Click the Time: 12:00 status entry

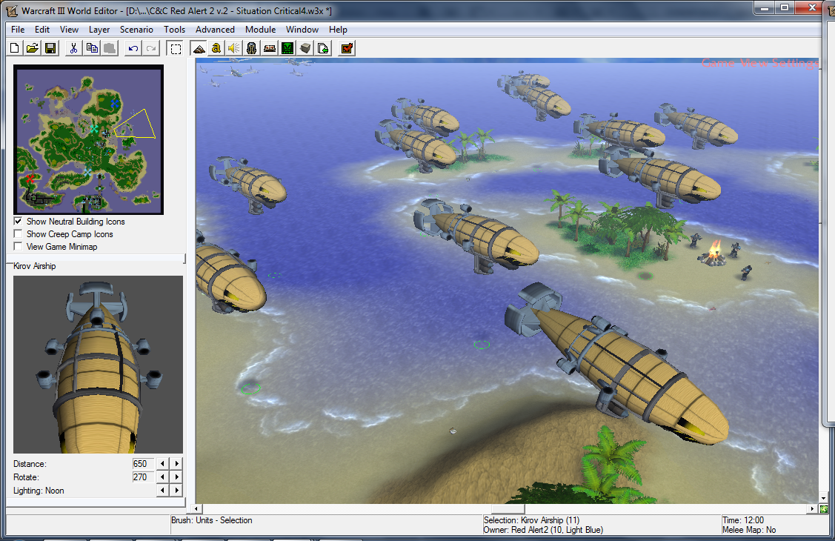(743, 520)
